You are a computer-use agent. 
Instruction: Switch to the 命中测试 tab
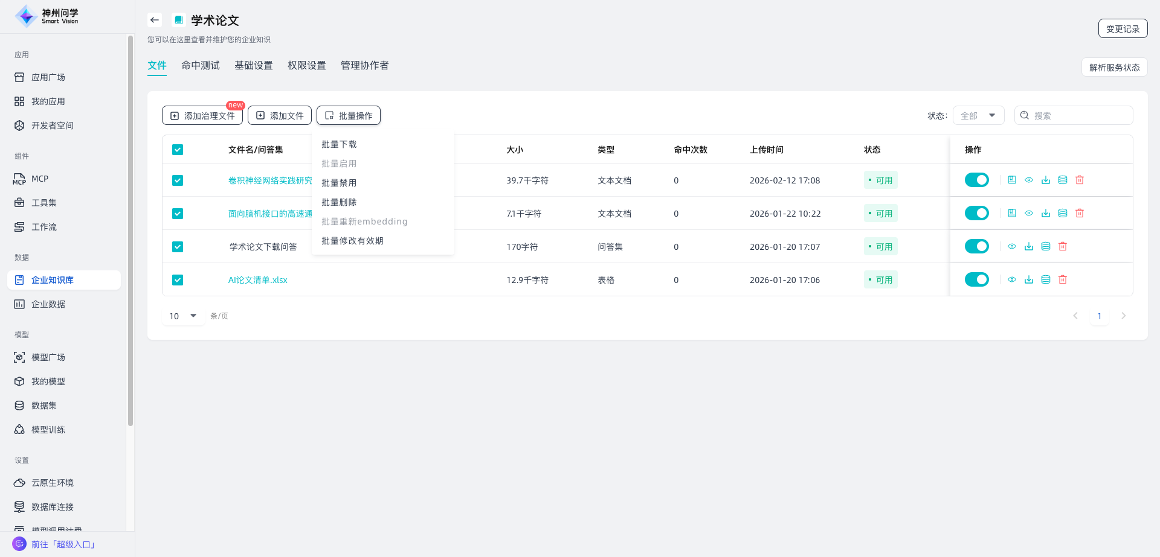pos(201,65)
